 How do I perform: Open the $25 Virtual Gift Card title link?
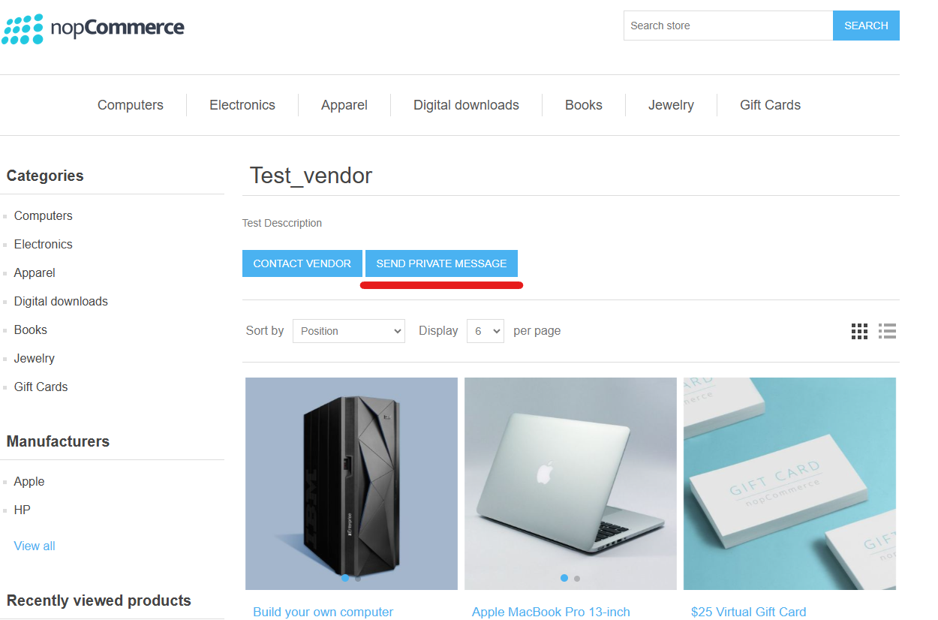coord(748,612)
